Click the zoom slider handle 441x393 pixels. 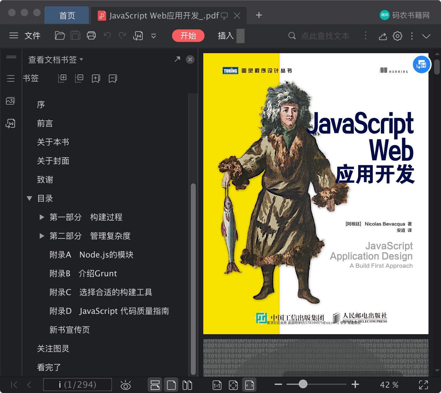pos(303,384)
